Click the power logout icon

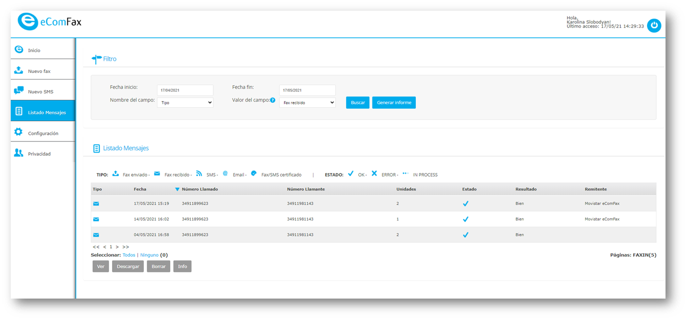point(654,26)
